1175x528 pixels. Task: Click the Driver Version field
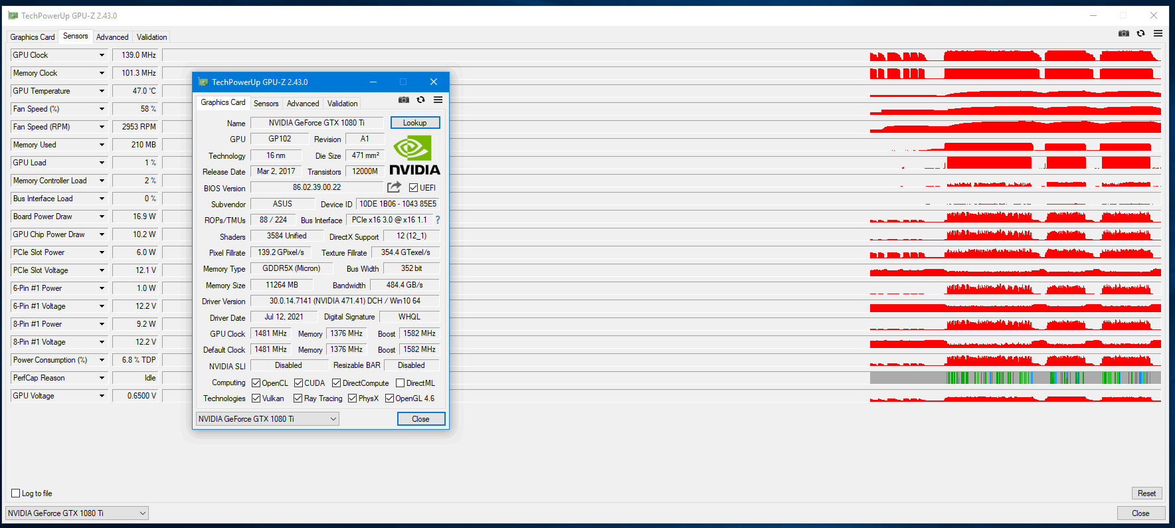(345, 301)
